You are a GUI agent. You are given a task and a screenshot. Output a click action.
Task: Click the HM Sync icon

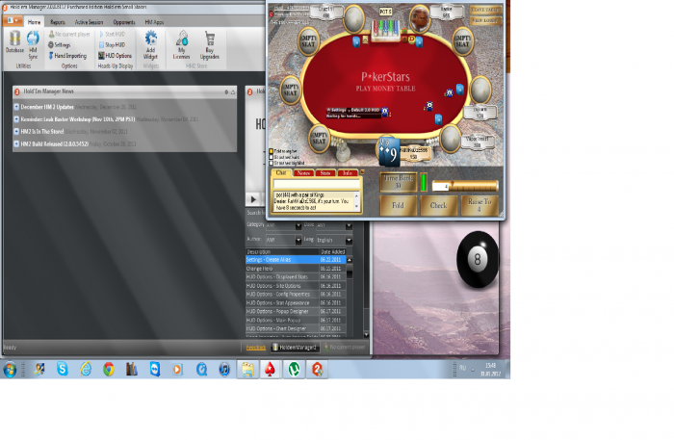point(33,45)
